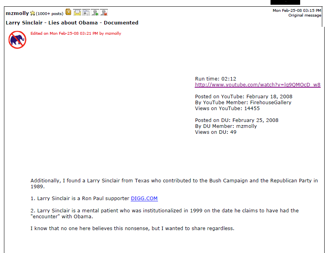Open the YouTube watch link

click(257, 84)
